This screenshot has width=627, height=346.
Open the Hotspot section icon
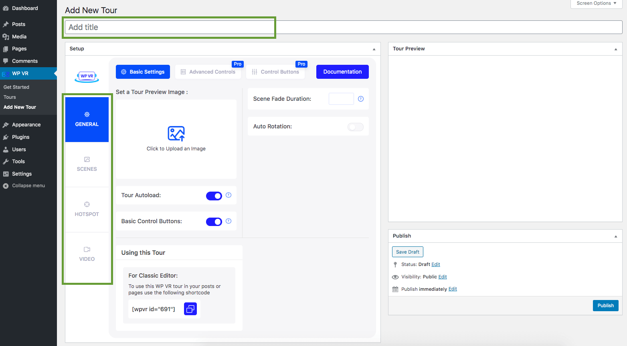(87, 204)
